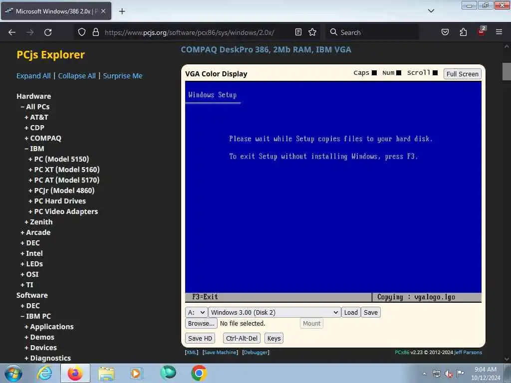
Task: Click the tracking protection shield icon
Action: point(82,32)
